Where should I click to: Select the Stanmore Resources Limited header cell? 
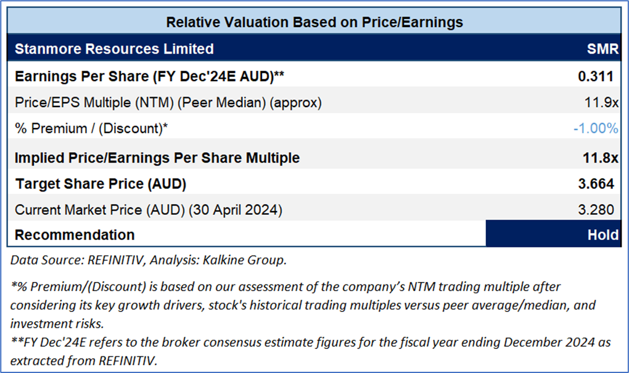(114, 49)
